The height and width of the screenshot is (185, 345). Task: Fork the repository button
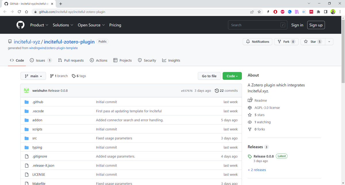(286, 42)
